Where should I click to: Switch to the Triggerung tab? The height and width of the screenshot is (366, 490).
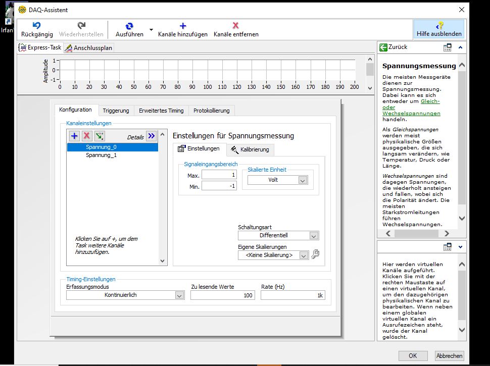click(116, 111)
